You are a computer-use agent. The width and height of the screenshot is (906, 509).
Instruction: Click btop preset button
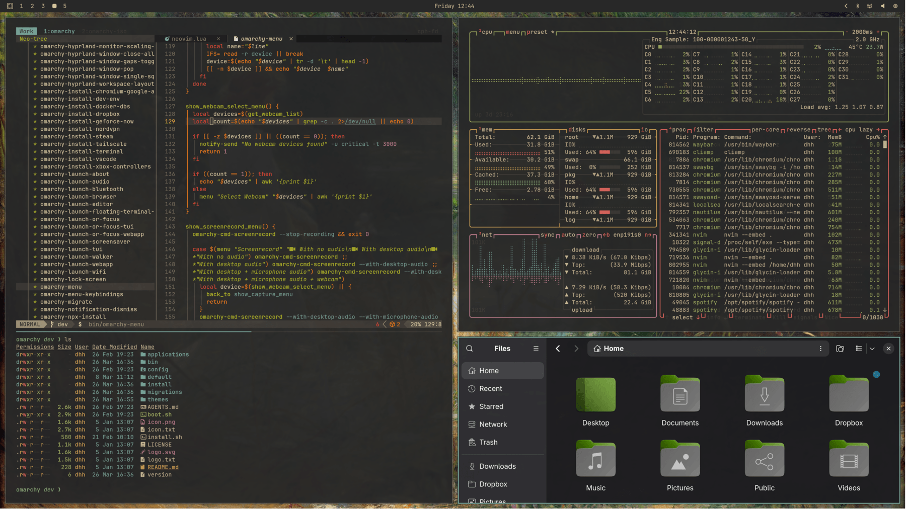540,32
